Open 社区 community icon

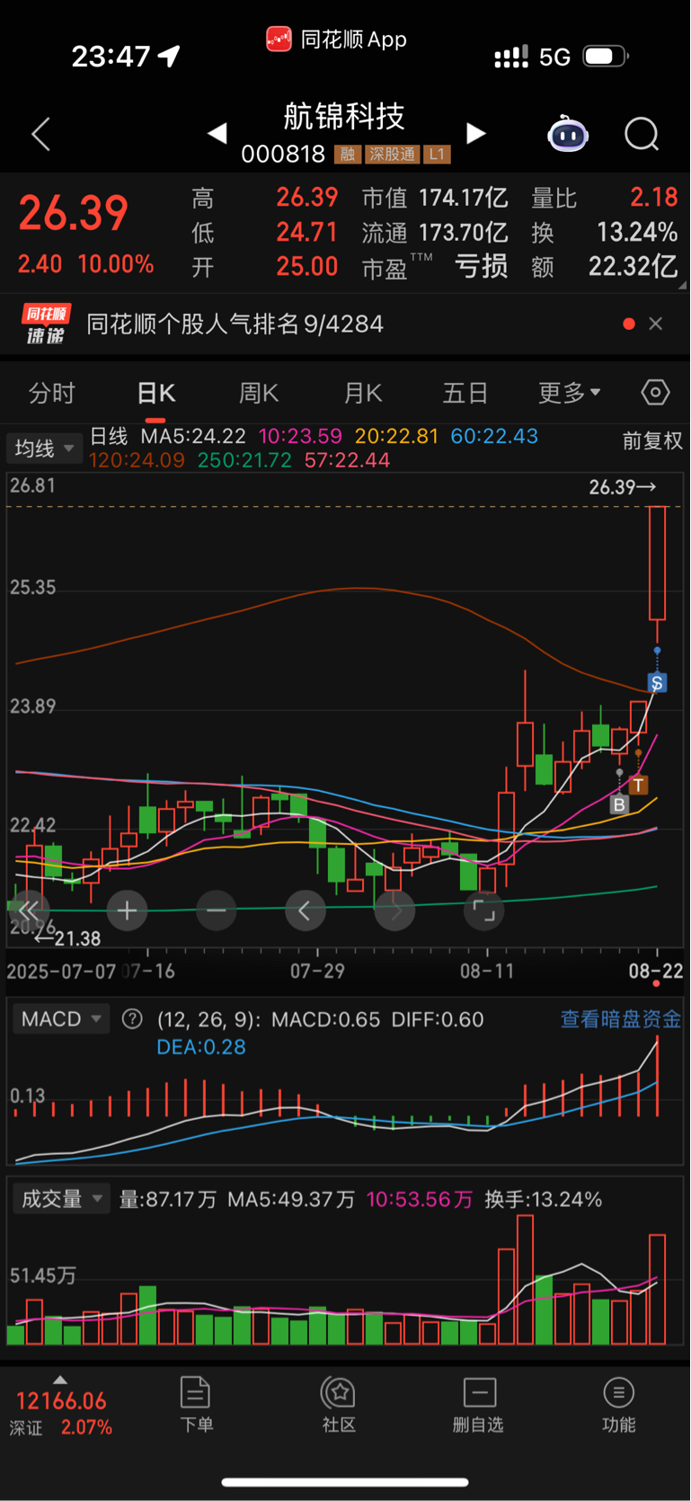coord(340,1405)
